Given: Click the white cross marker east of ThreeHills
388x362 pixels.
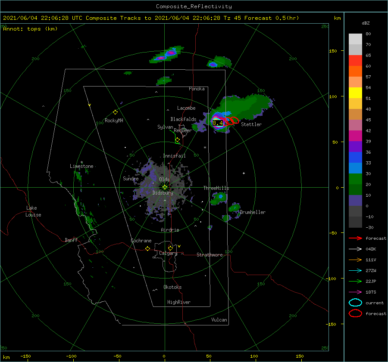Looking at the screenshot, I should pos(244,173).
